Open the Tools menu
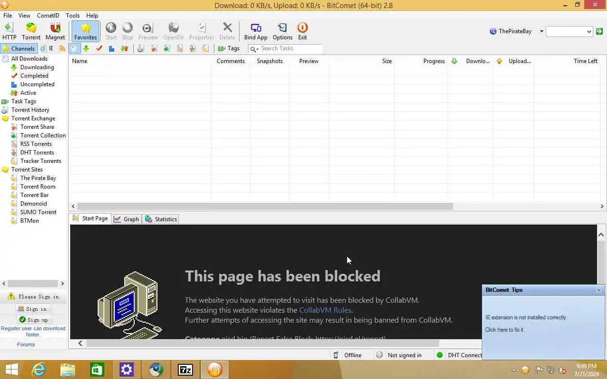The width and height of the screenshot is (607, 379). [73, 15]
